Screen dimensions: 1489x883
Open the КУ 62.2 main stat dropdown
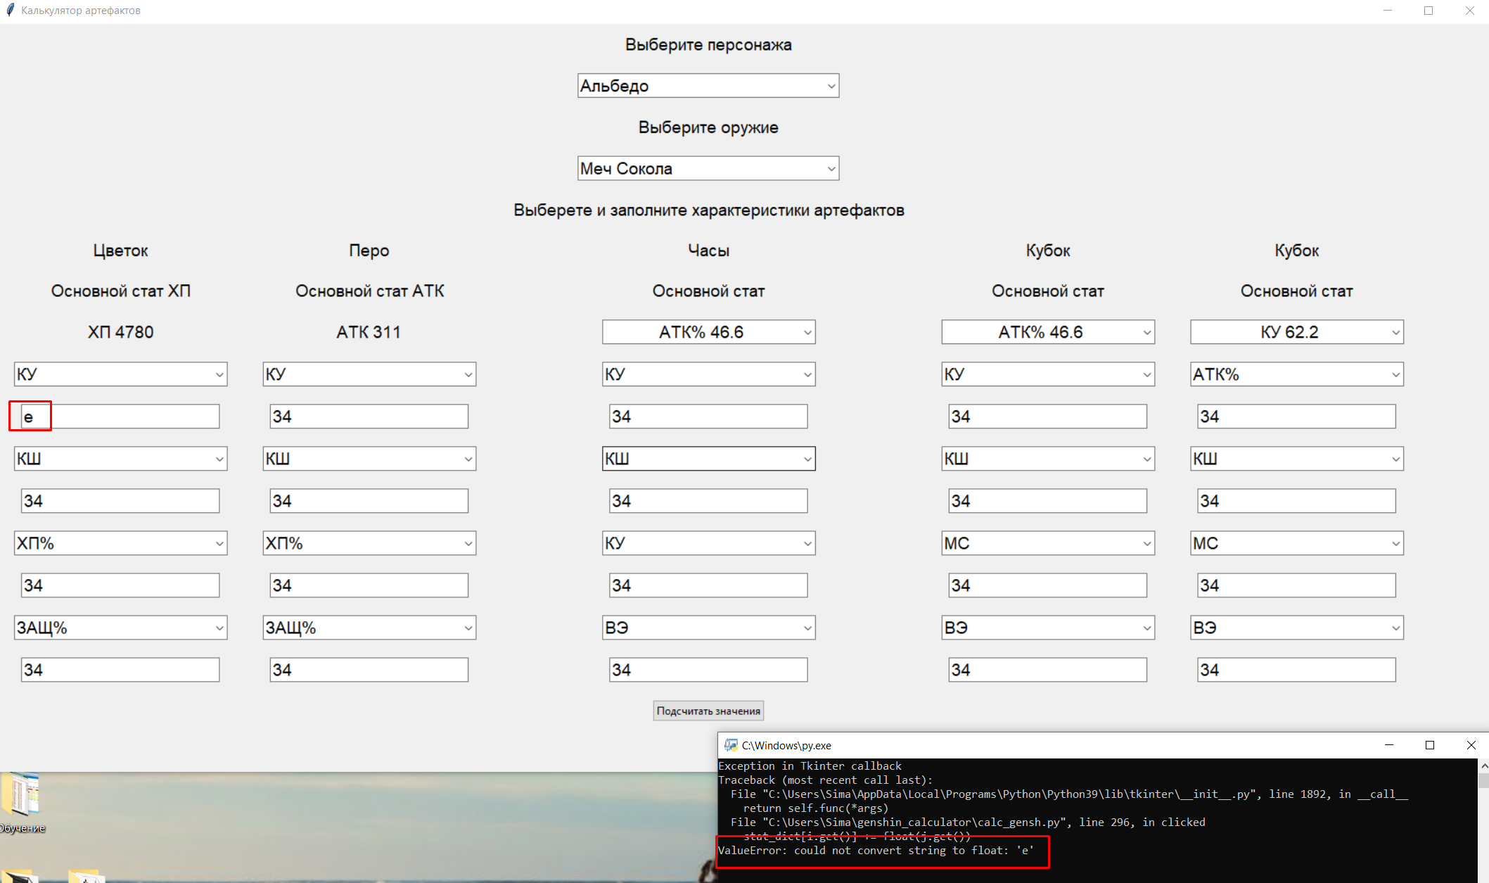point(1296,331)
